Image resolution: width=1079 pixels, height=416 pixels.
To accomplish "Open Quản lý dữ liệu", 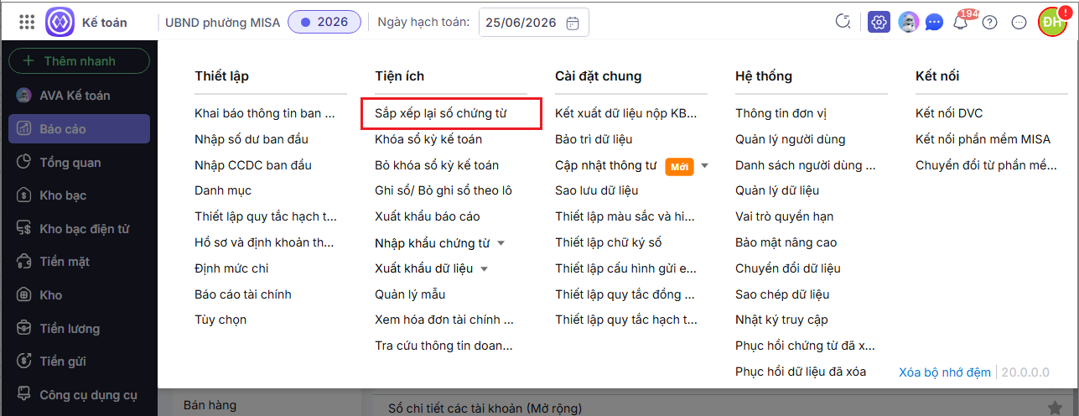I will [777, 191].
